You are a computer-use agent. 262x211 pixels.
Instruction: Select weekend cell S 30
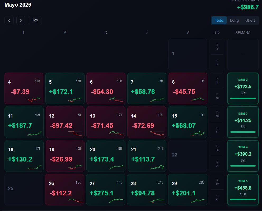217,182
